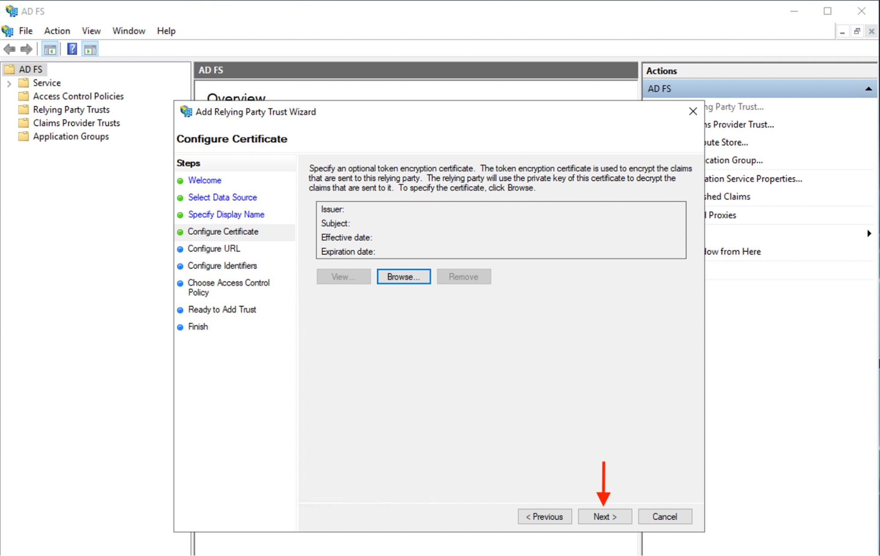880x556 pixels.
Task: Select the Claims Provider Trusts folder
Action: [76, 123]
